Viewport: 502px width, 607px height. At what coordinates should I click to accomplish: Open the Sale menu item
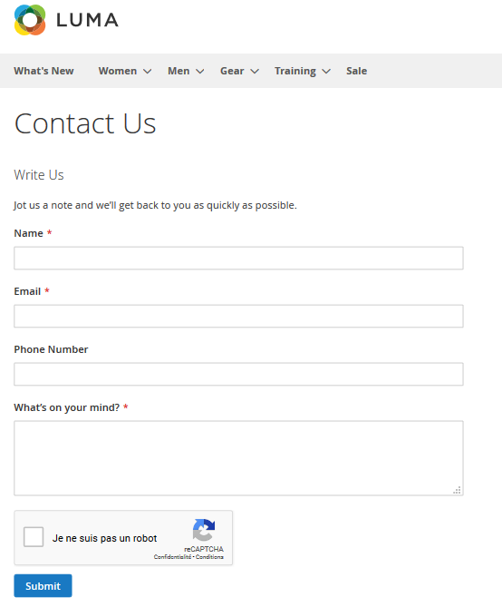pos(357,71)
